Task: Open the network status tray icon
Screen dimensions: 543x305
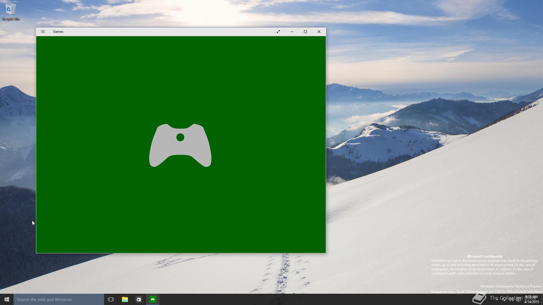Action: [504, 299]
